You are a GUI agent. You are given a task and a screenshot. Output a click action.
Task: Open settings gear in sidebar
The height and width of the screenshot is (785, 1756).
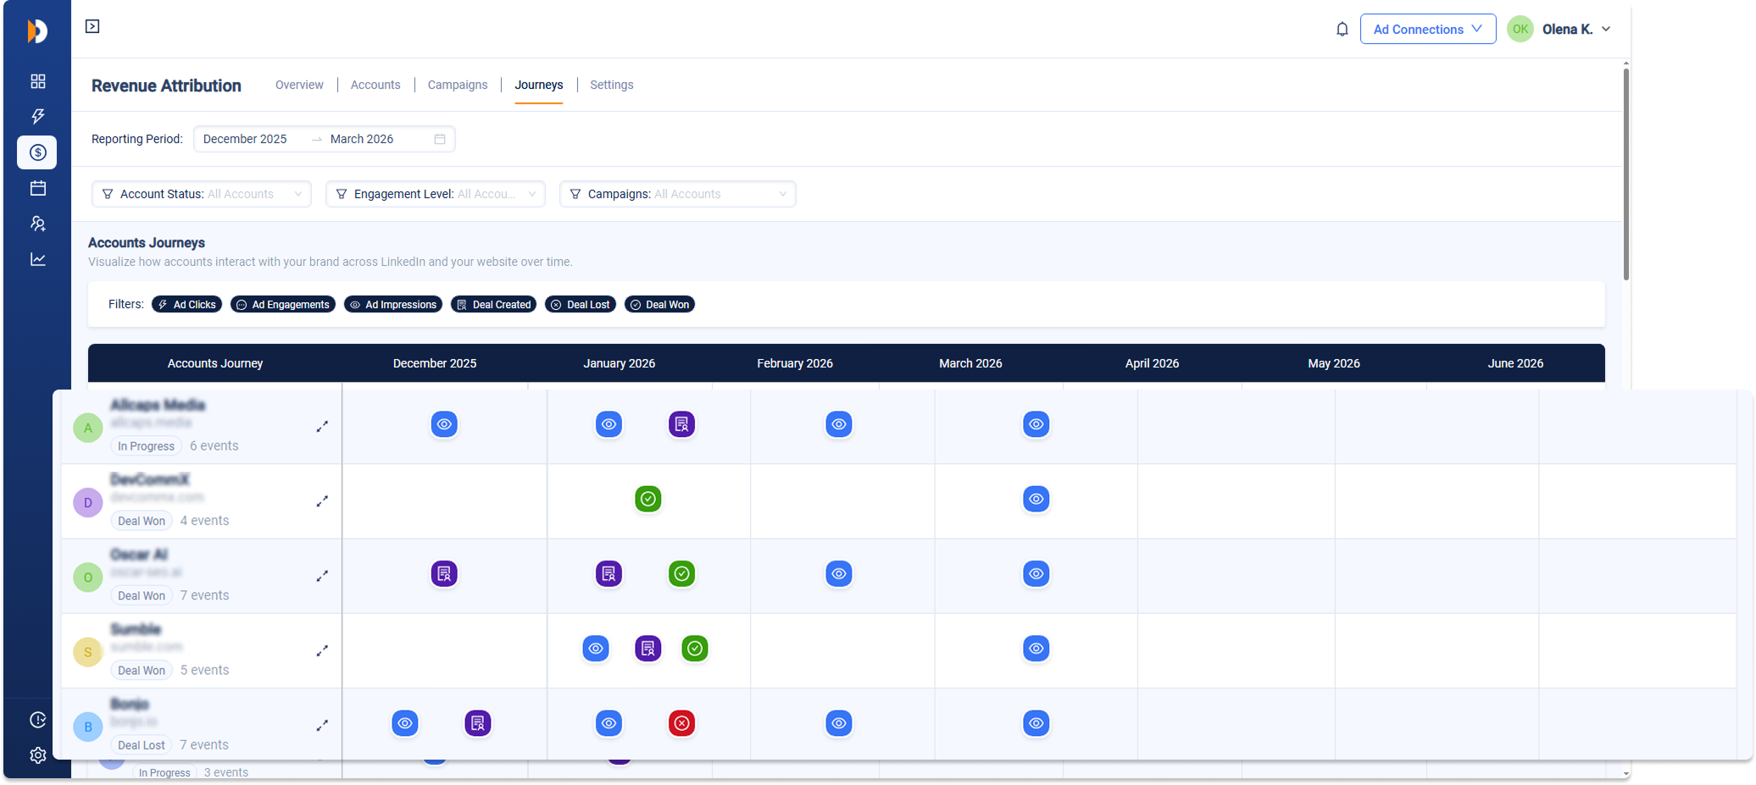(38, 755)
